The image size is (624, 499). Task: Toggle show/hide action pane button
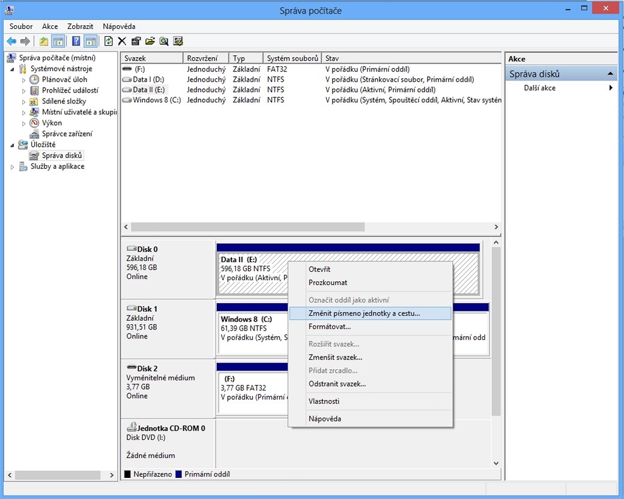tap(91, 41)
